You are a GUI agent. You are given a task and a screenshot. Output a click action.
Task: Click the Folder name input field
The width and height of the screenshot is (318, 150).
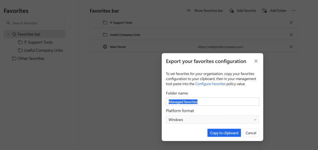(x=212, y=102)
